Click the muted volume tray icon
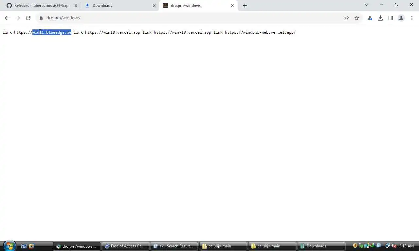Image resolution: width=419 pixels, height=251 pixels. click(x=394, y=246)
